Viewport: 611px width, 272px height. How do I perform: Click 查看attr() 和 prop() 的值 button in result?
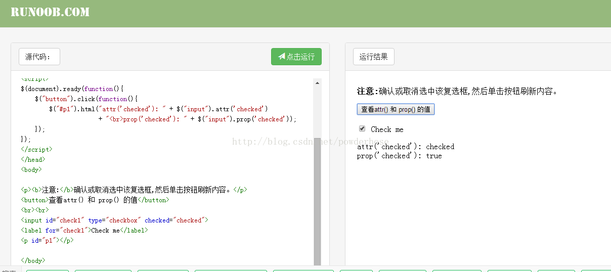396,109
